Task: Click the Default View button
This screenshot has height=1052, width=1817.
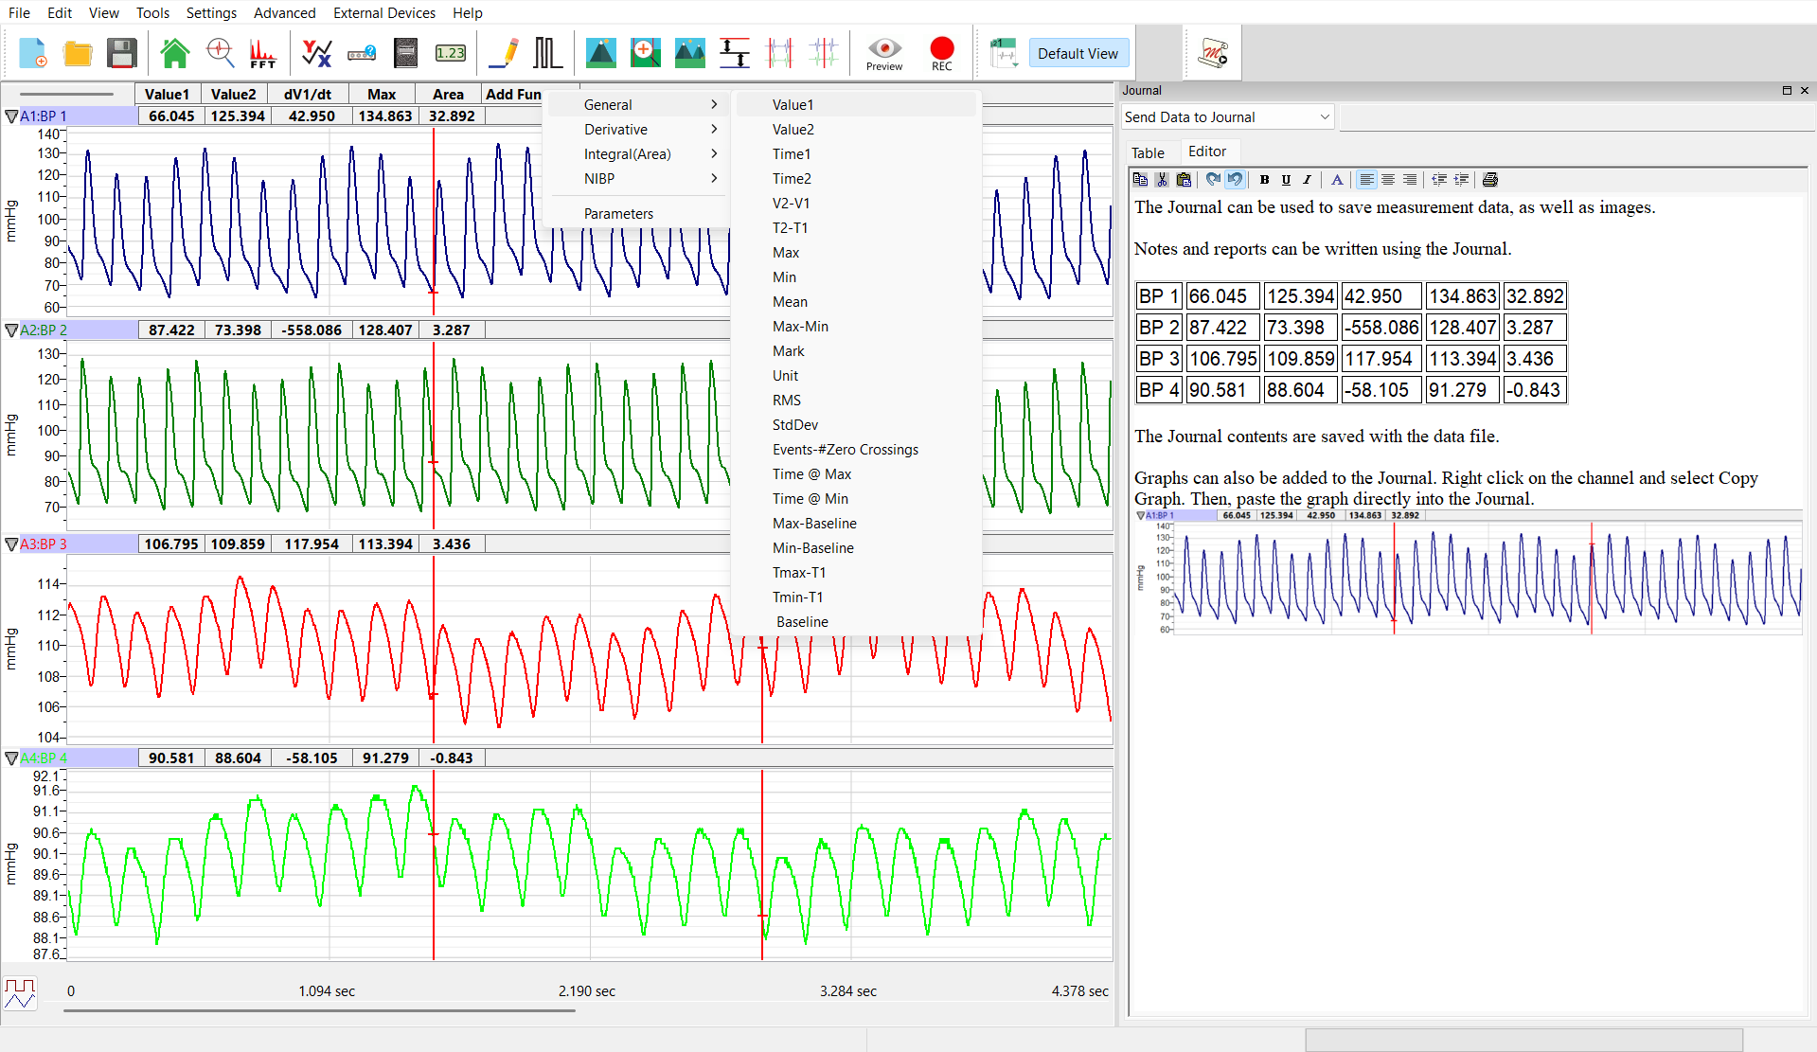Action: [1078, 54]
